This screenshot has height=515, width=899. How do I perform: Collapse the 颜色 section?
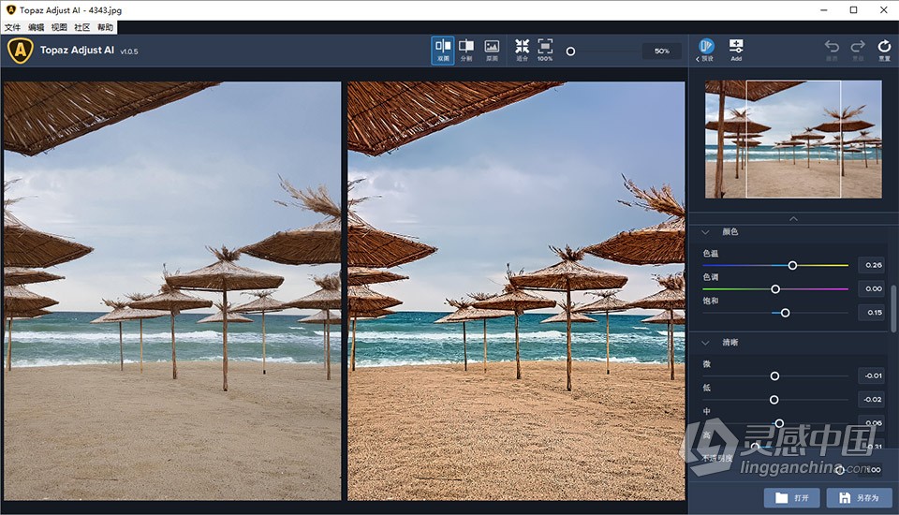[x=705, y=232]
